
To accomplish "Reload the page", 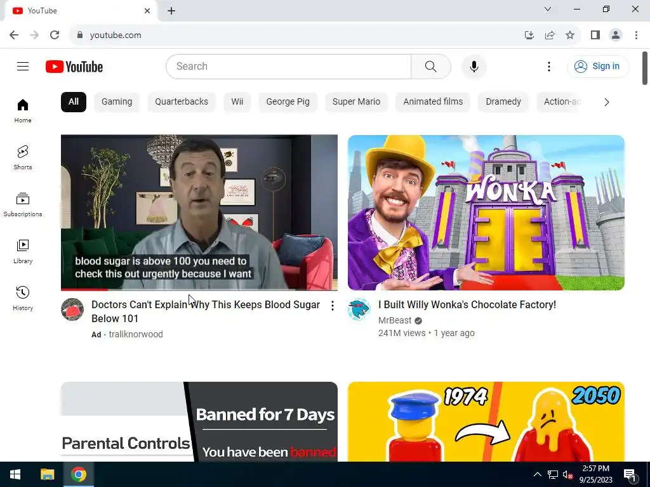I will [55, 35].
